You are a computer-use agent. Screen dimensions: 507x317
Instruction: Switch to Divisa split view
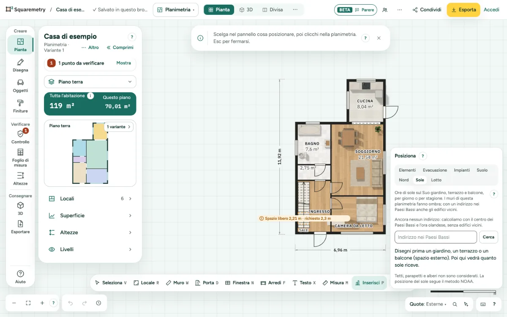click(273, 10)
